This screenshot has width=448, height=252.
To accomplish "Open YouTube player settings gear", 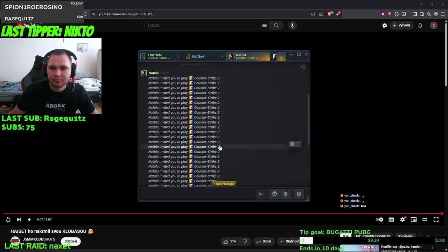I will [402, 219].
